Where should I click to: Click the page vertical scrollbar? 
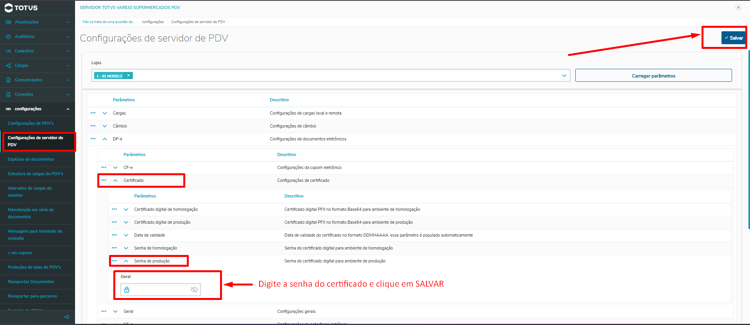point(748,139)
